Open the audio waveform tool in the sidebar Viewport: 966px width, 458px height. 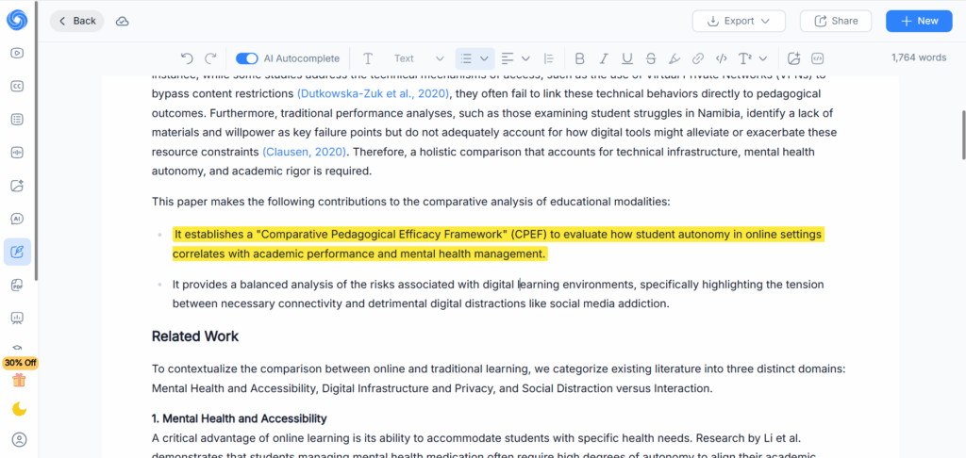(17, 153)
